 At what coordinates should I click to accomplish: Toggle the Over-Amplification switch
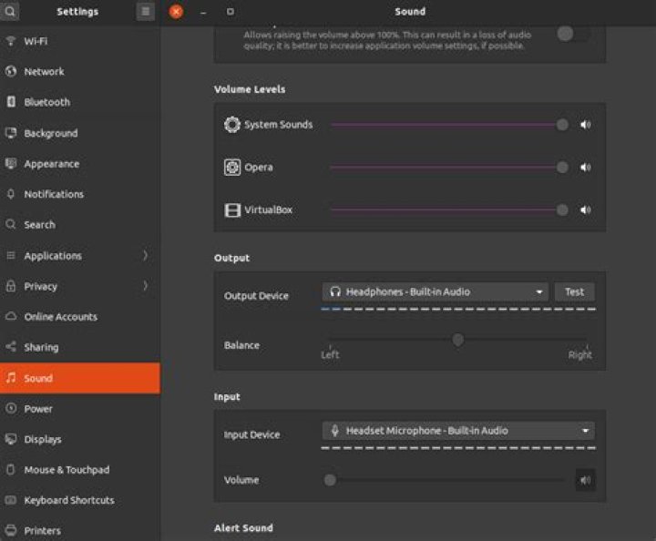pyautogui.click(x=574, y=34)
